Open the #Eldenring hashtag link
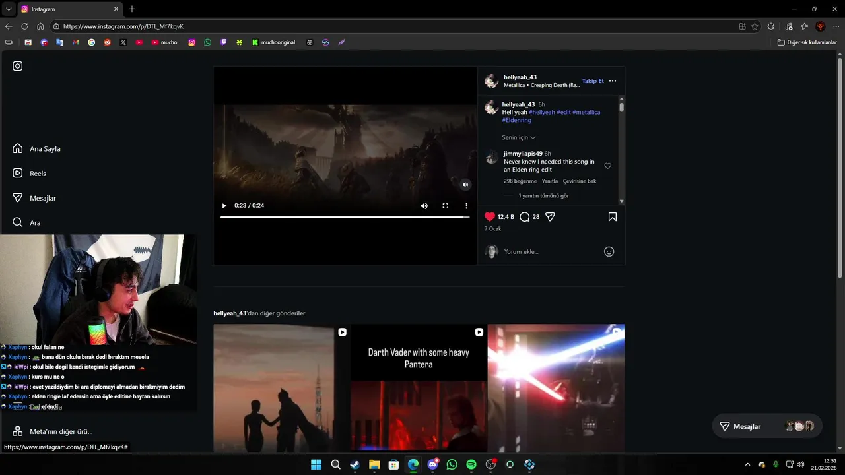The image size is (845, 475). click(517, 120)
